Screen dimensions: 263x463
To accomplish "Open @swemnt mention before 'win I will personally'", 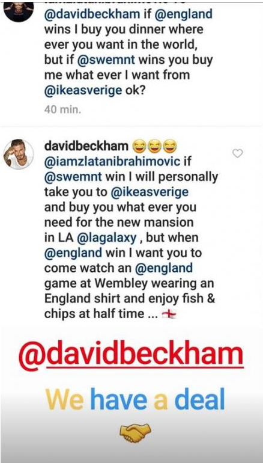I will click(73, 177).
